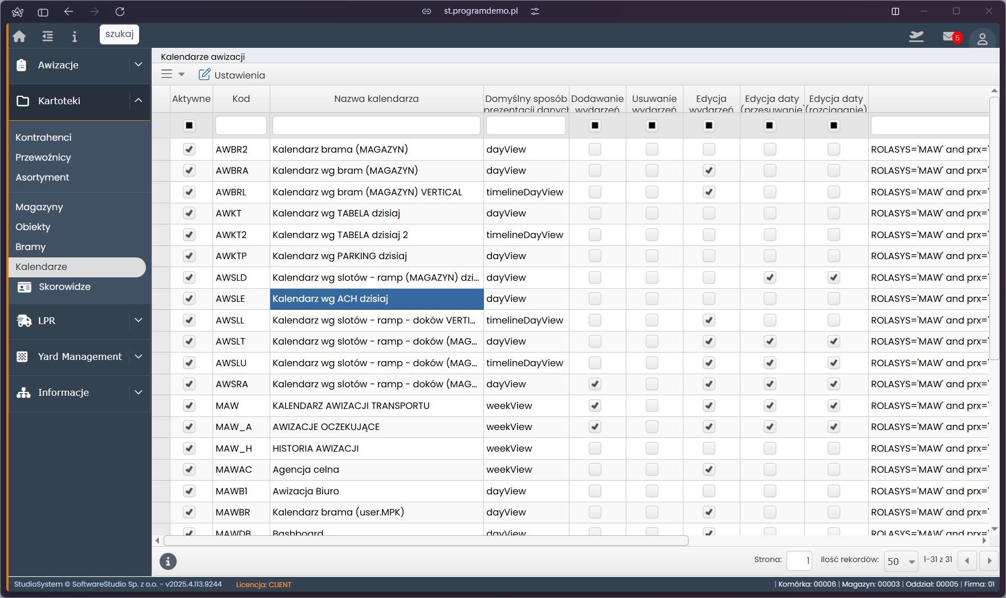Click the Ustawienia settings button
This screenshot has height=598, width=1006.
pos(232,75)
